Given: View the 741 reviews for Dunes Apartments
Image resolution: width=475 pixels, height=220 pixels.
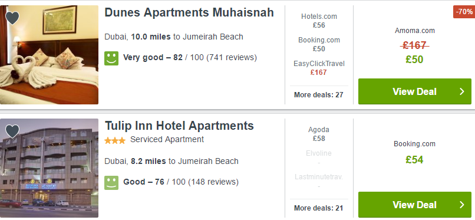Looking at the screenshot, I should pyautogui.click(x=232, y=57).
